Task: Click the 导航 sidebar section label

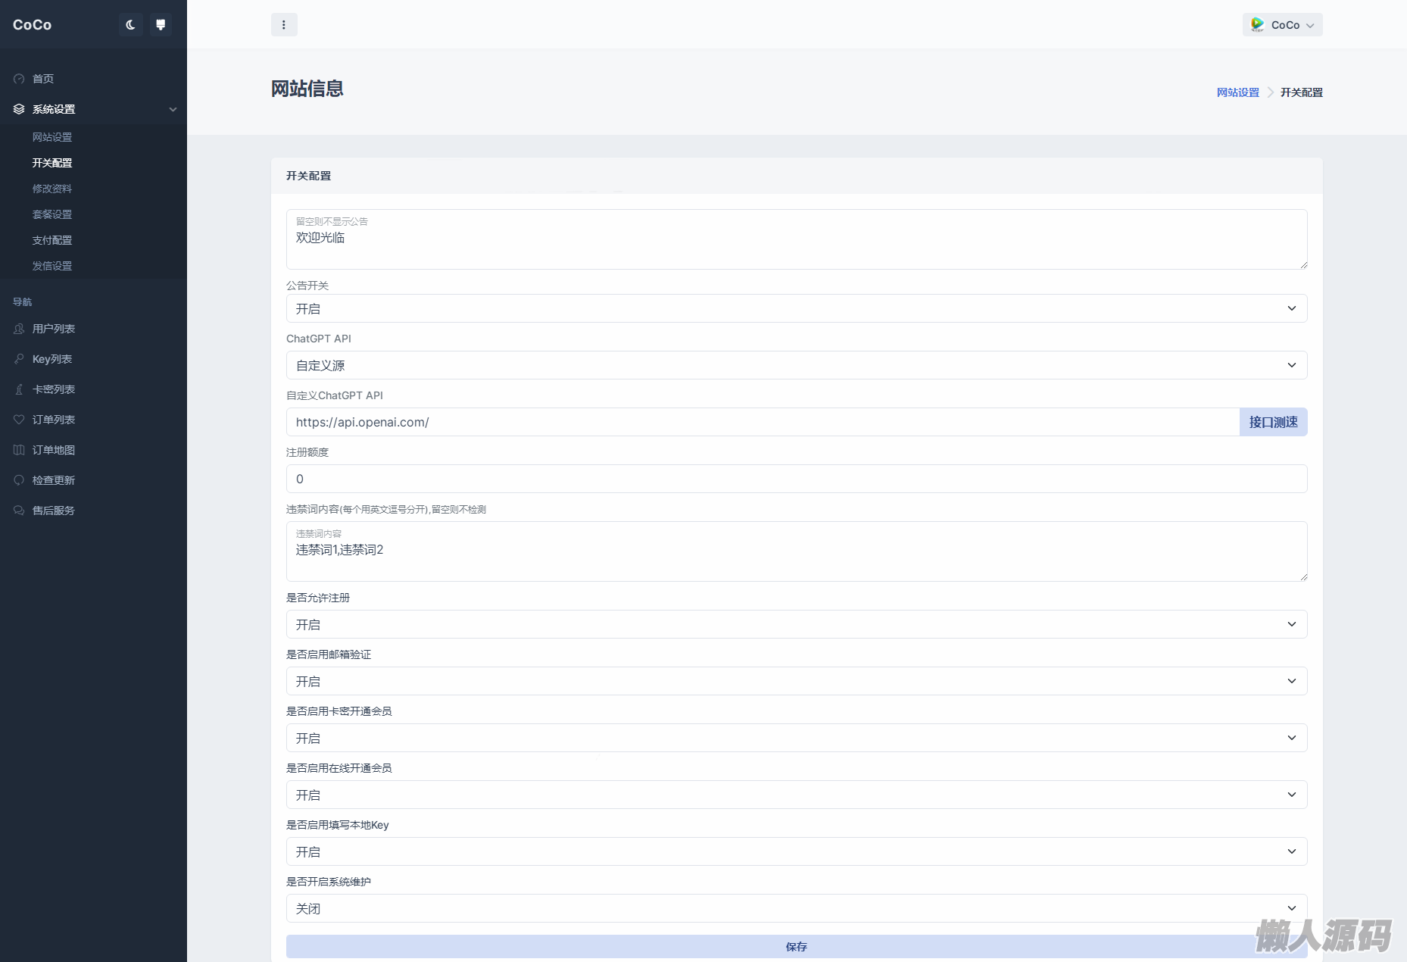Action: click(23, 302)
